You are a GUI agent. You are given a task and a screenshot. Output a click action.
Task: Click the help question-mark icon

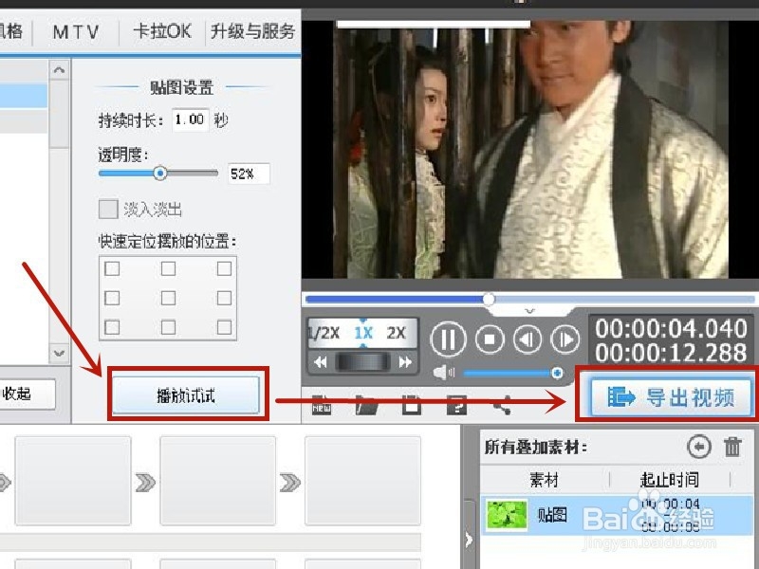pyautogui.click(x=456, y=405)
